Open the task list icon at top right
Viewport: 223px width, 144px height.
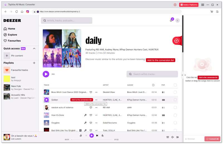click(217, 12)
